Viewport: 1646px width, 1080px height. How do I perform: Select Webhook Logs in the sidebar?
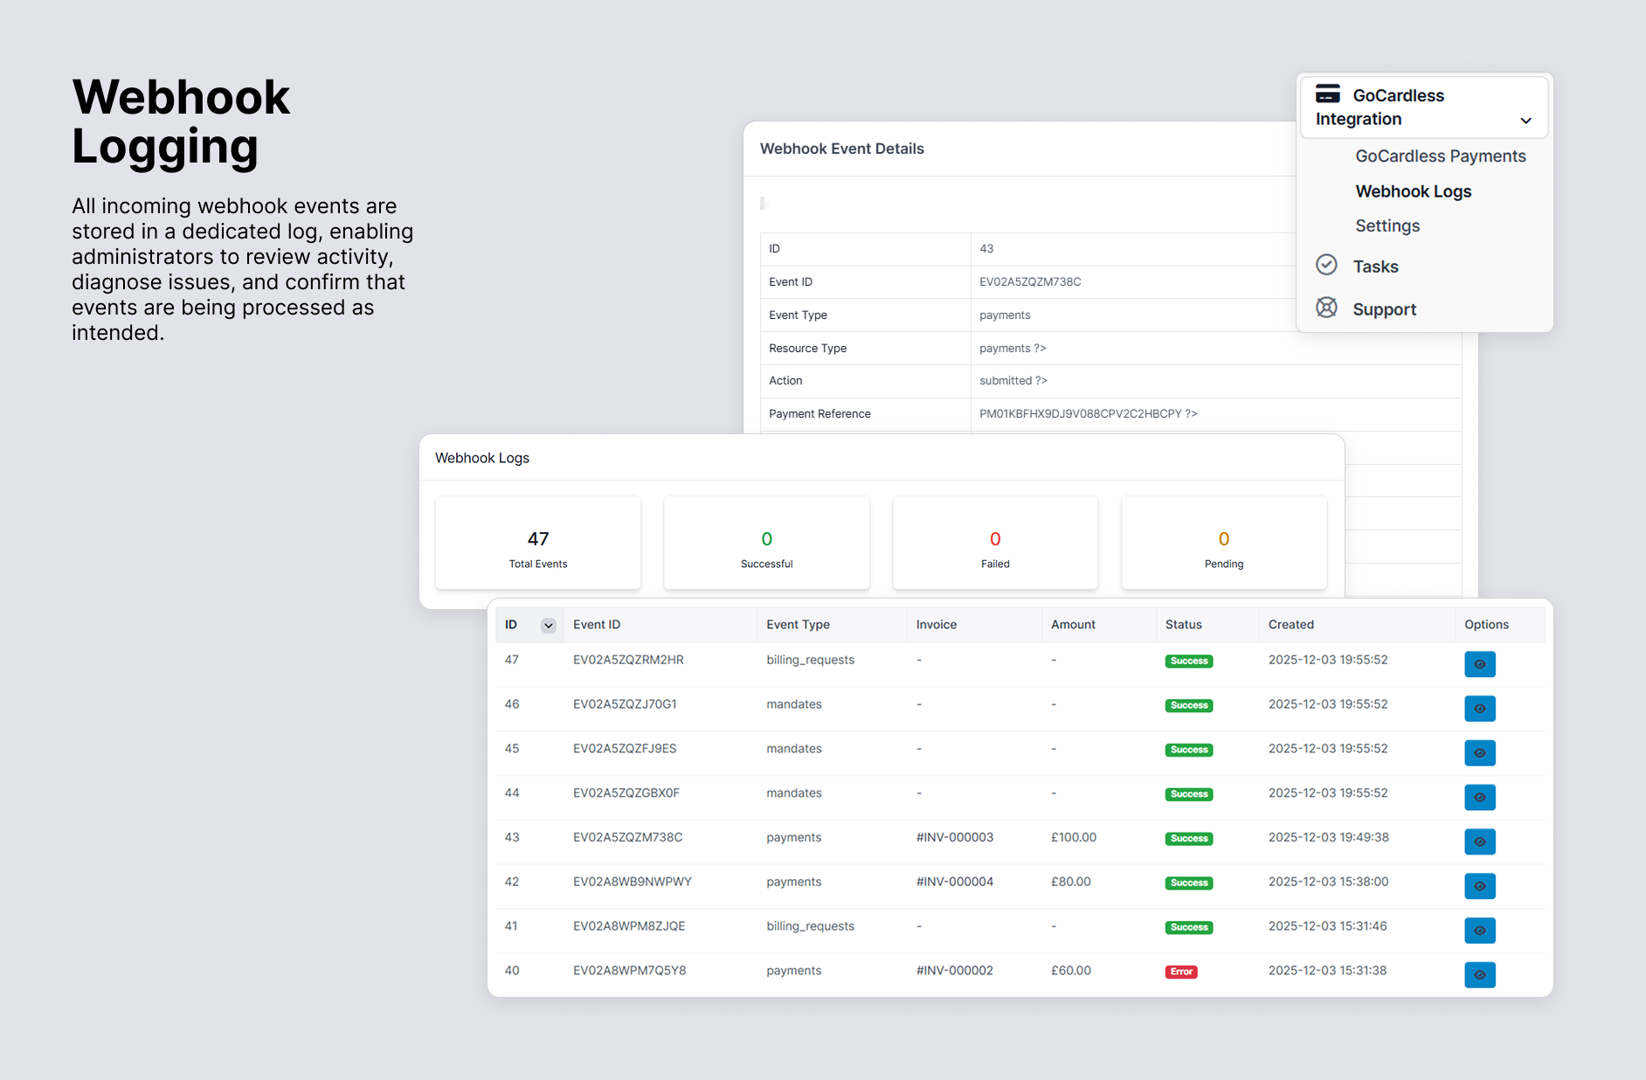[1413, 190]
